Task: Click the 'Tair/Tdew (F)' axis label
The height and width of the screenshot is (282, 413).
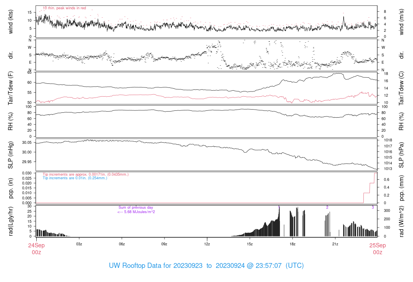Action: point(11,88)
